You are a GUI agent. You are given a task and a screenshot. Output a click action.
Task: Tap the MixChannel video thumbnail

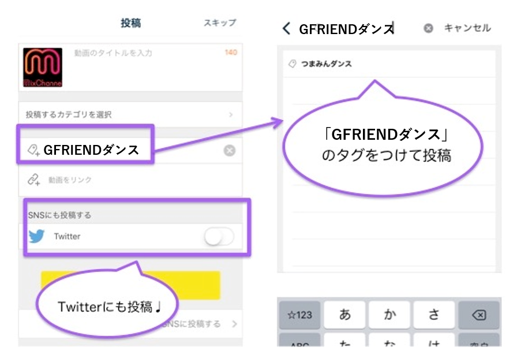[x=43, y=67]
